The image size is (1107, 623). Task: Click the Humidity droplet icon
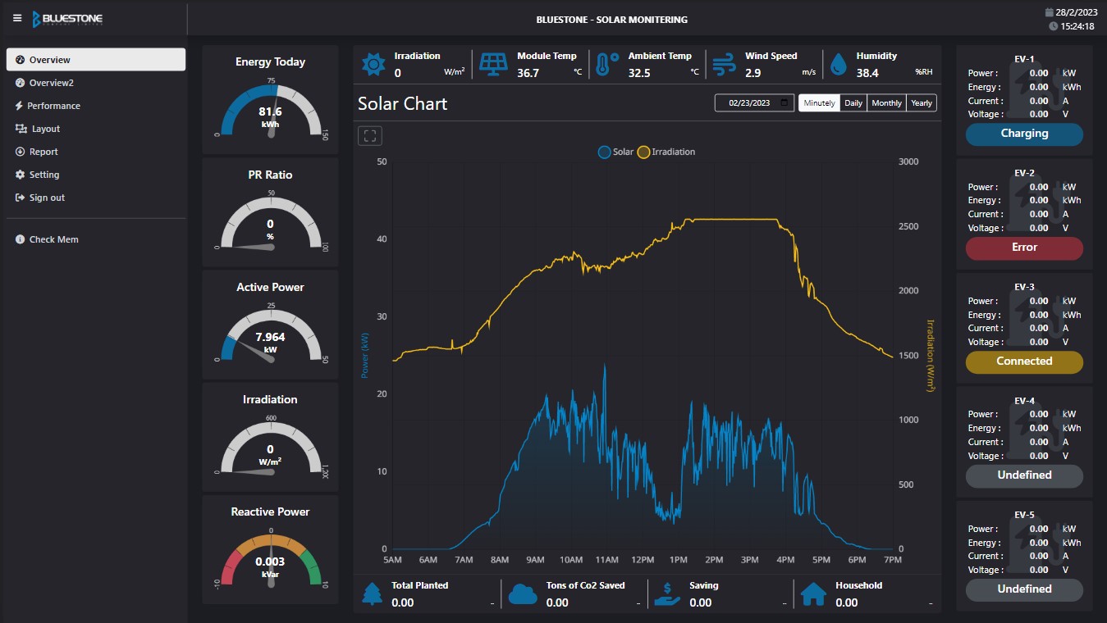tap(838, 65)
